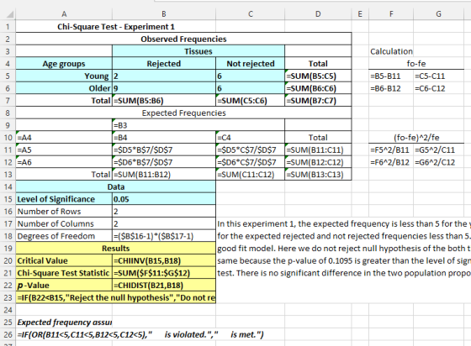Select the Chi-Square Test Statistic SUM formula
The width and height of the screenshot is (471, 346).
pyautogui.click(x=164, y=273)
